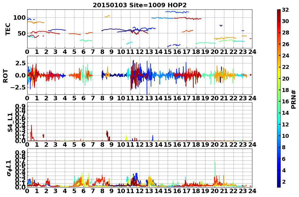Screen dimensions: 299x197
Task: Click hour "24" tick under the TEC panel
Action: (252, 52)
